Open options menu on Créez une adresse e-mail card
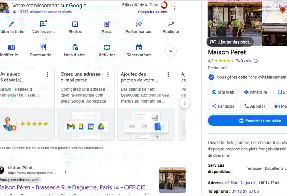This screenshot has width=287, height=196. (108, 74)
